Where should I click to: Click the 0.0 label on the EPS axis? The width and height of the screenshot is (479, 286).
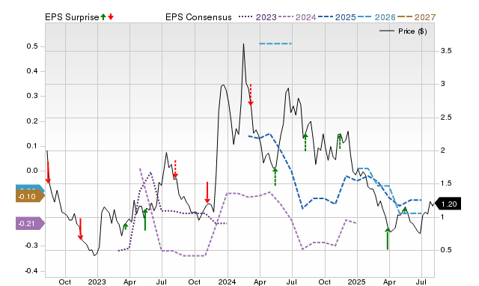[x=32, y=171]
